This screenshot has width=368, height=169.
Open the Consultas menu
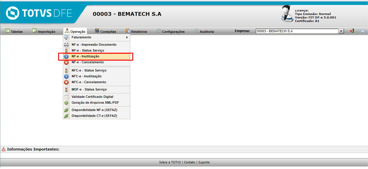pos(105,31)
